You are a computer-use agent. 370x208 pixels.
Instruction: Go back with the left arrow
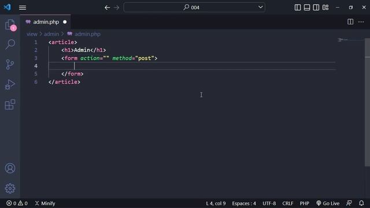[108, 8]
